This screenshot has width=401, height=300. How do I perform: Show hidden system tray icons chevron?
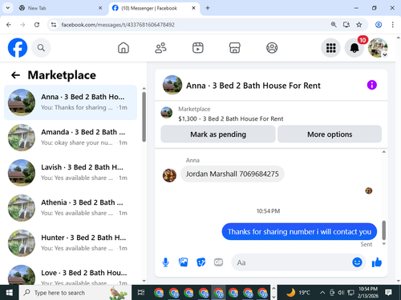tap(322, 293)
